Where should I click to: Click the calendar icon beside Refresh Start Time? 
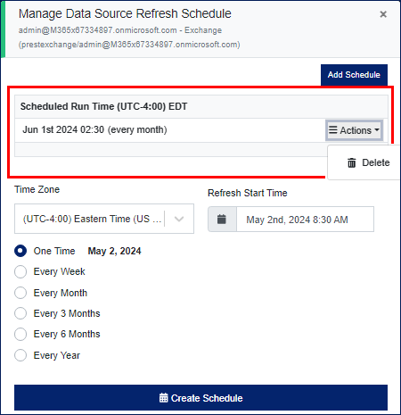[222, 220]
